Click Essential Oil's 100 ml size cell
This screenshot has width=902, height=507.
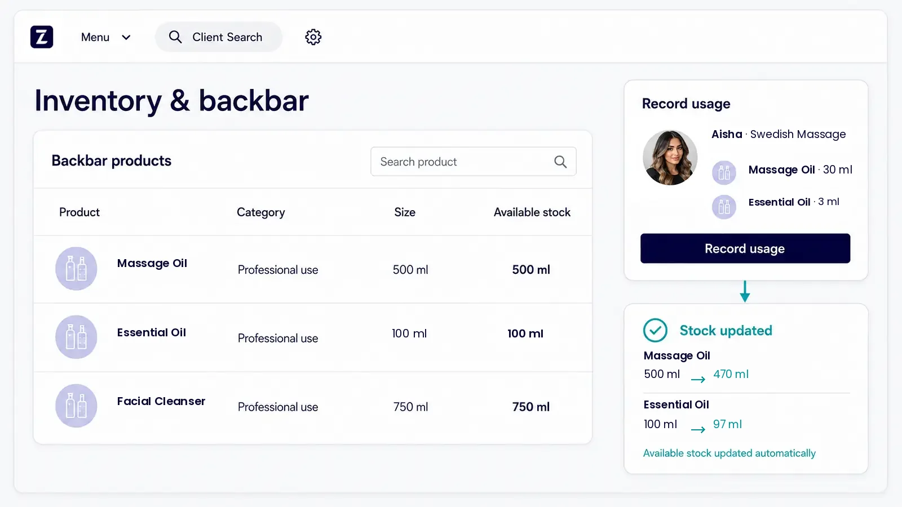point(409,333)
